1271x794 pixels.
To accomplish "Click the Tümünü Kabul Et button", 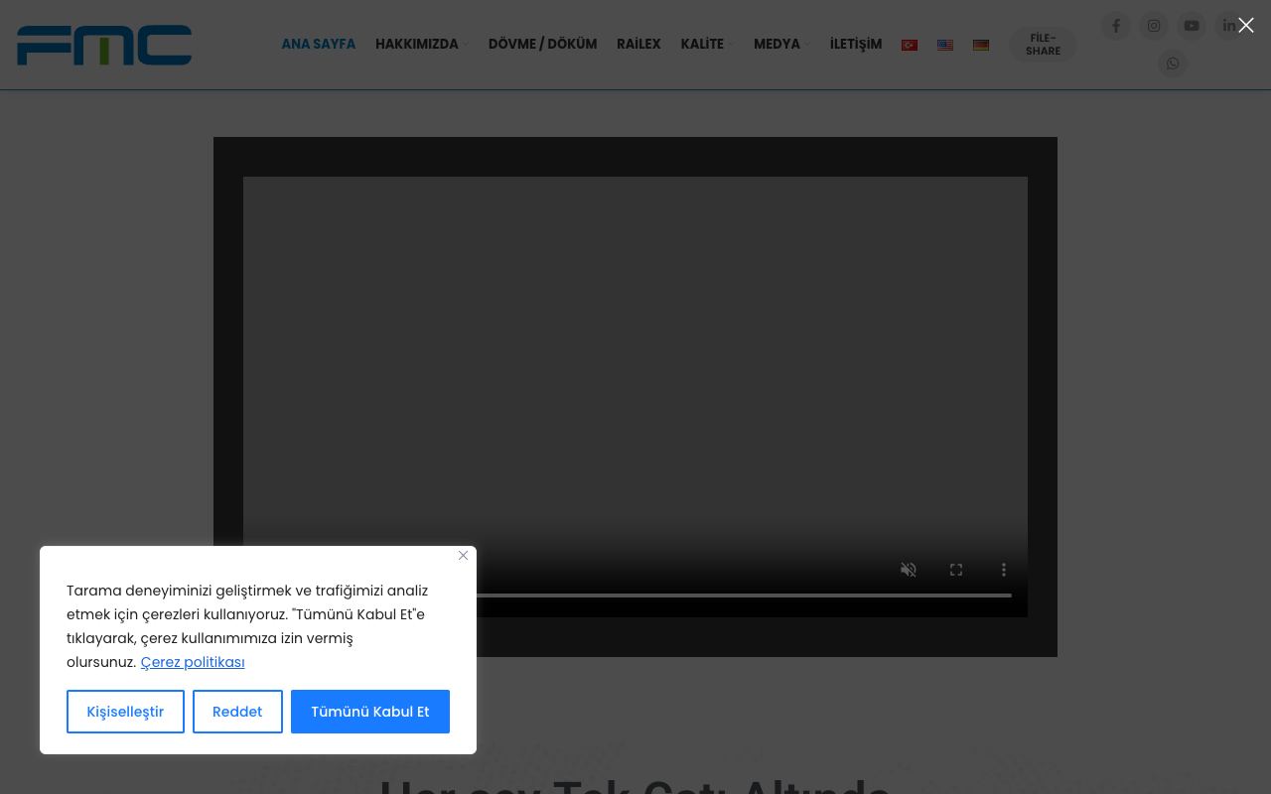I will pyautogui.click(x=370, y=712).
